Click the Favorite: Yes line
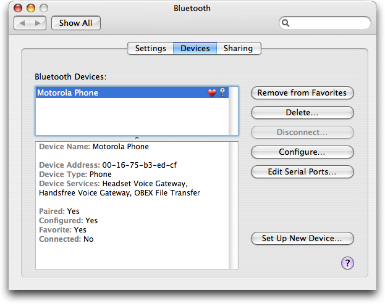 62,230
